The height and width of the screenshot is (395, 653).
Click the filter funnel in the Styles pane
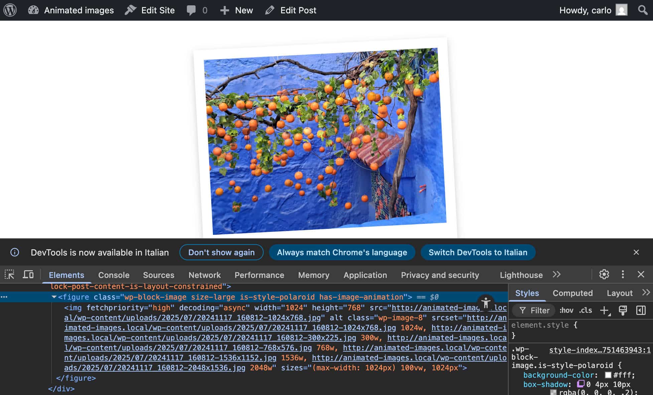[x=523, y=310]
